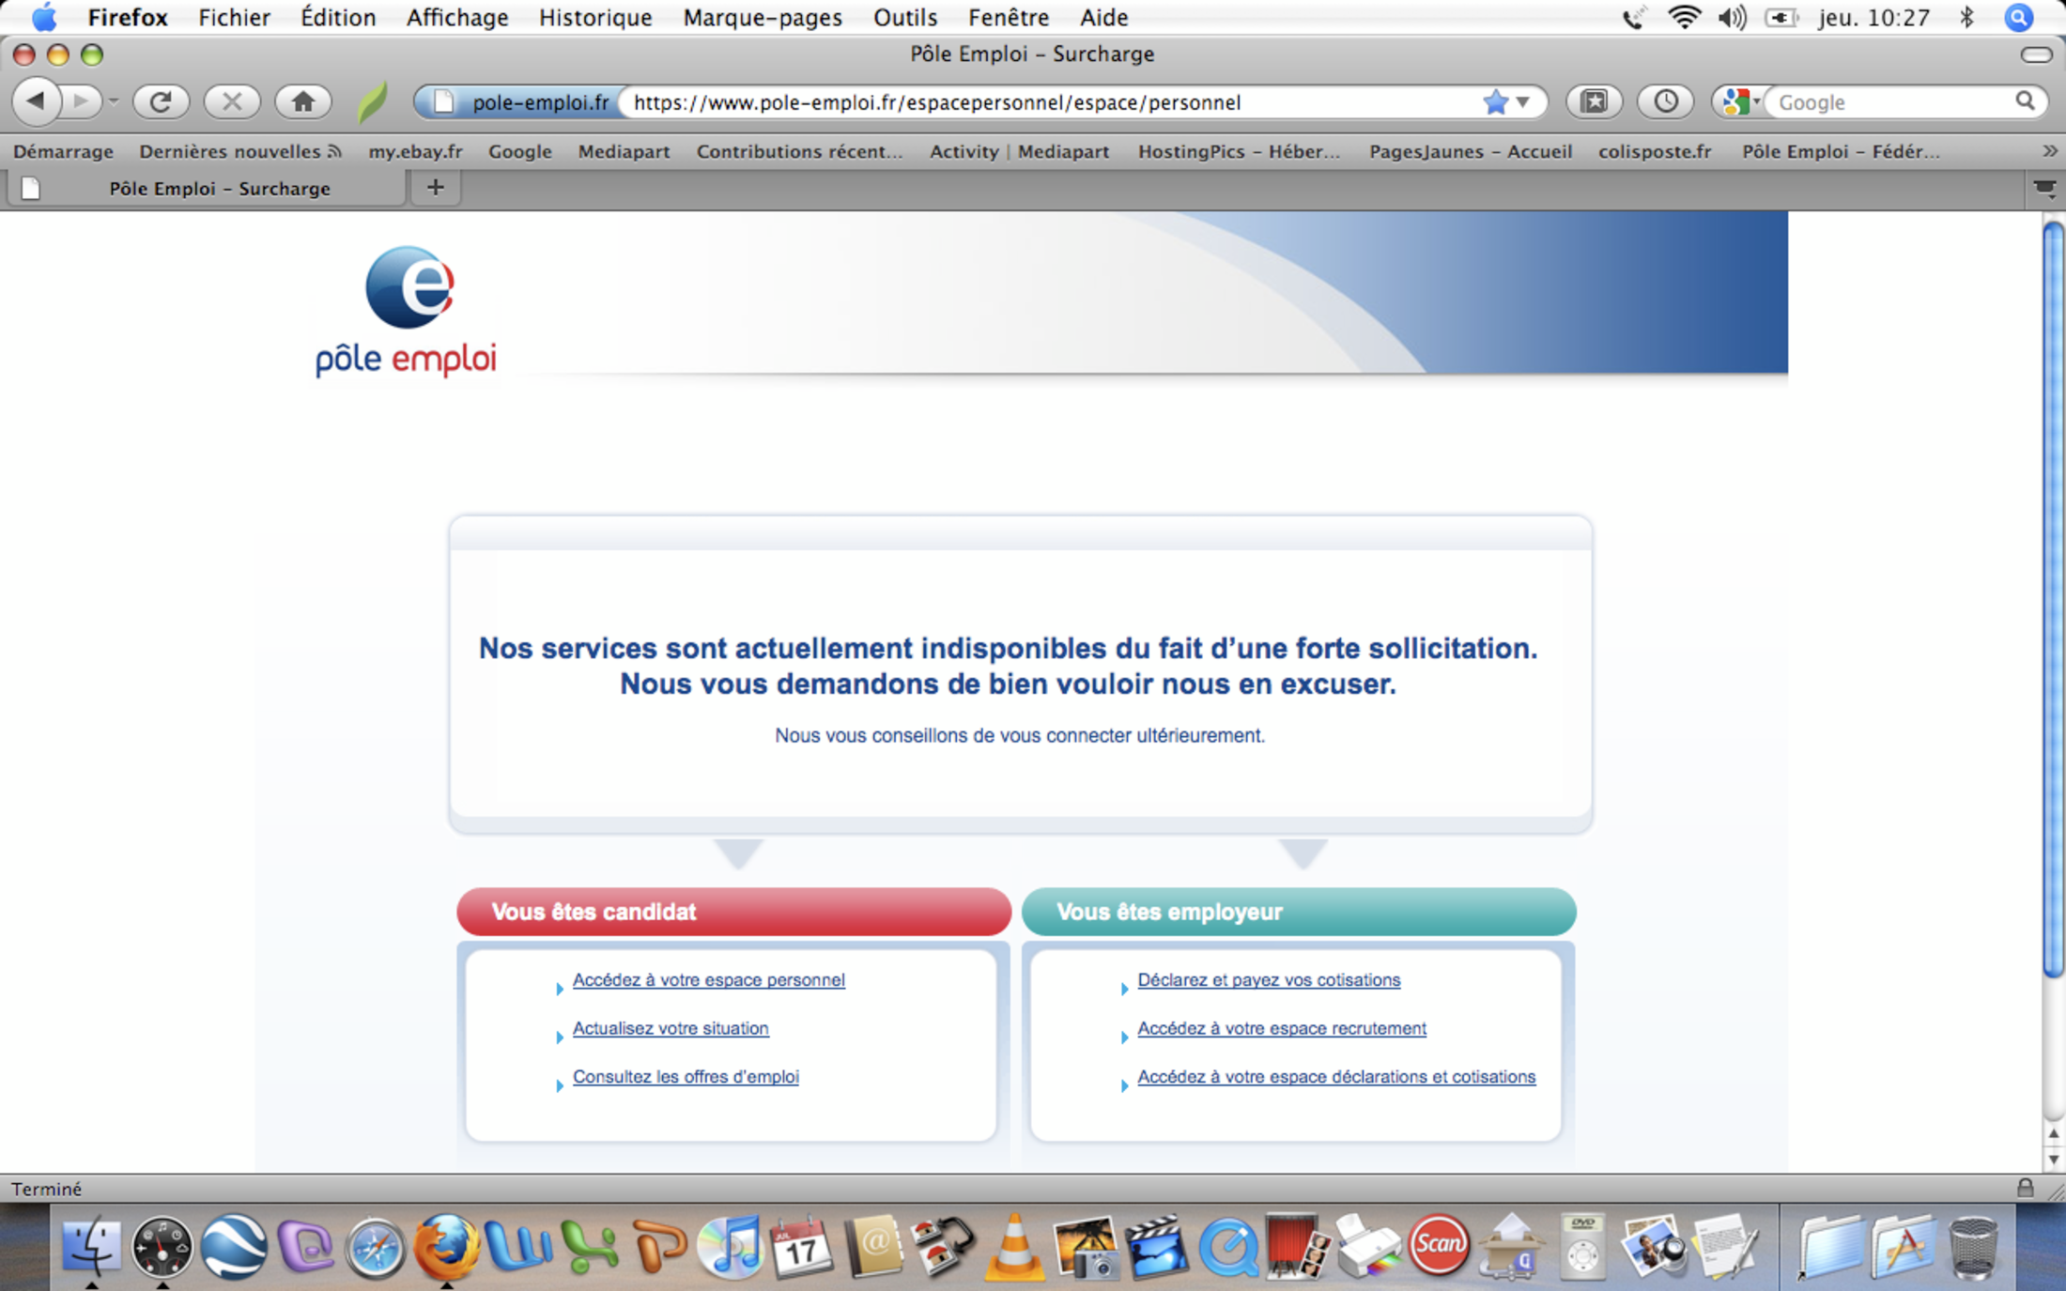Select the Pôle Emploi – Surcharge tab
This screenshot has height=1291, width=2066.
[207, 189]
